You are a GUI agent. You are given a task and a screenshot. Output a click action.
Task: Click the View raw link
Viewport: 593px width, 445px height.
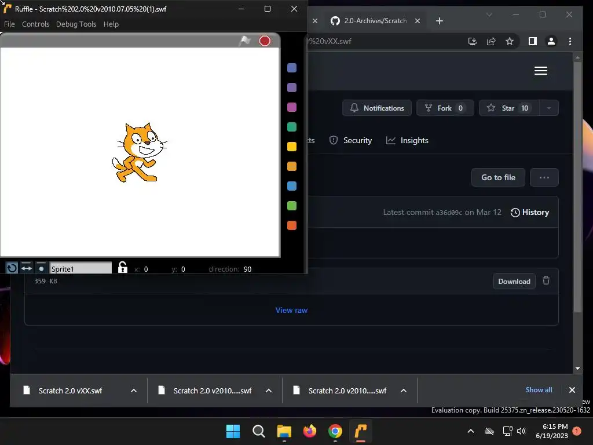291,311
